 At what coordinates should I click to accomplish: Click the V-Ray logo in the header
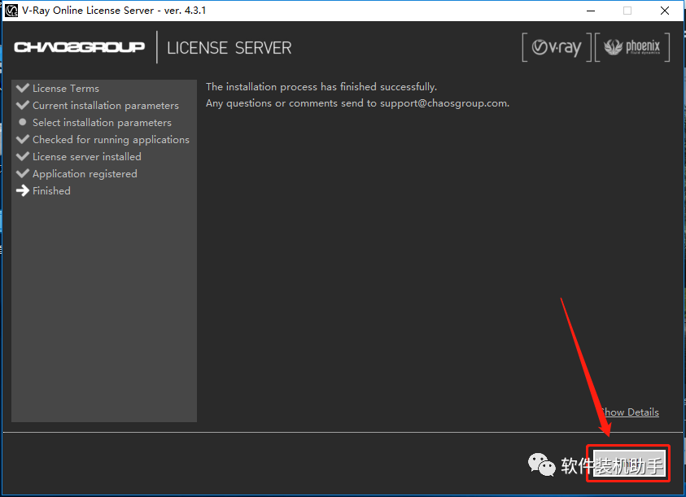tap(557, 47)
